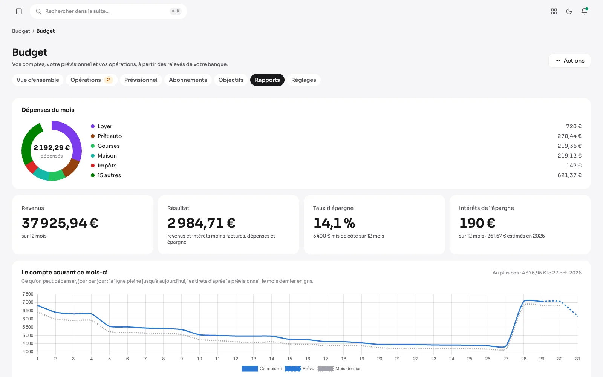Click the '5400 € mis de côté' subtitle
This screenshot has width=603, height=377.
[349, 236]
